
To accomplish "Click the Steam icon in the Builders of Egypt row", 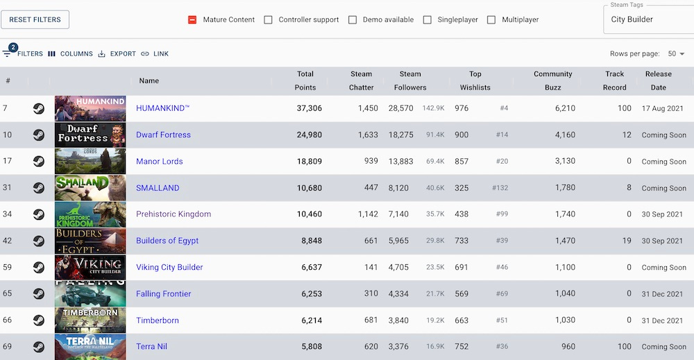I will 39,241.
